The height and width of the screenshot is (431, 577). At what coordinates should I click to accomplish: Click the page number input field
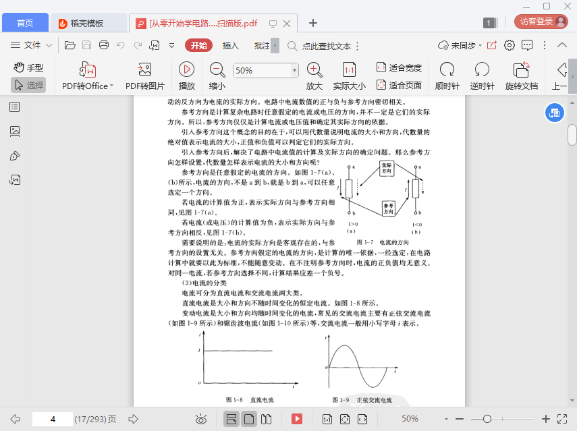tap(53, 420)
